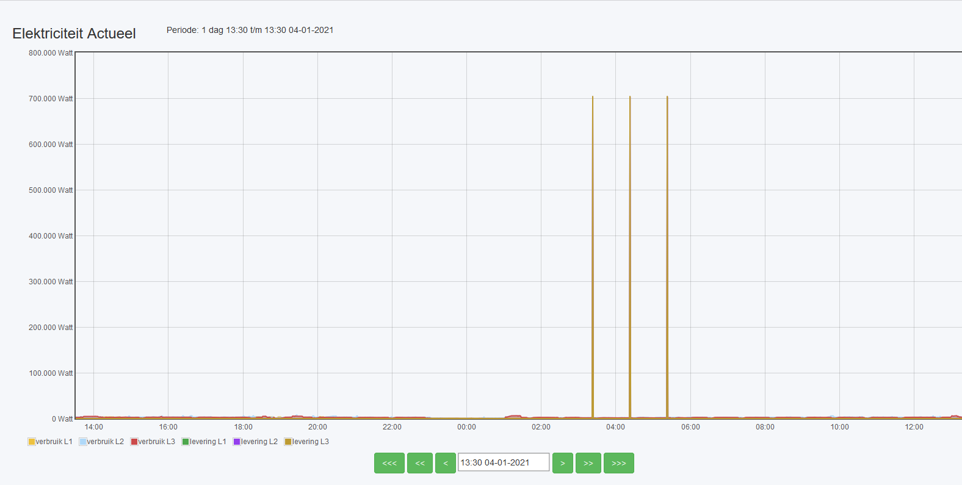This screenshot has height=485, width=962.
Task: Select the verbruik L3 legend label
Action: tap(157, 442)
